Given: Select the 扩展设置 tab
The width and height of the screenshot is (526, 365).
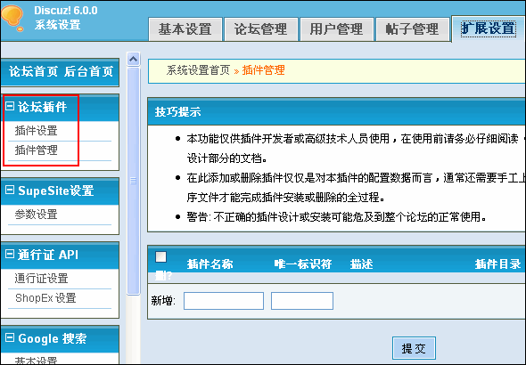Looking at the screenshot, I should click(x=489, y=28).
